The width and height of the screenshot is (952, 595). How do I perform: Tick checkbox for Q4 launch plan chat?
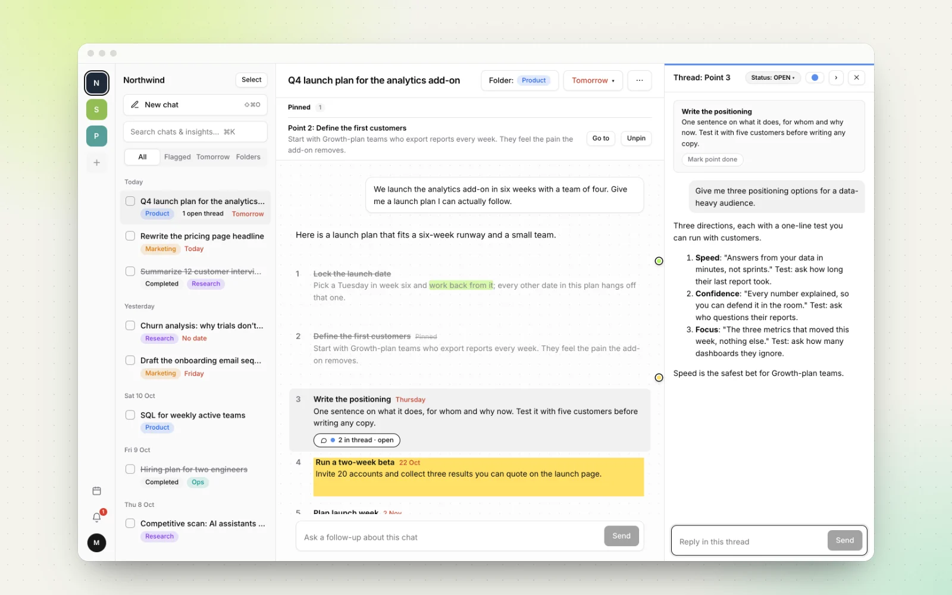130,201
